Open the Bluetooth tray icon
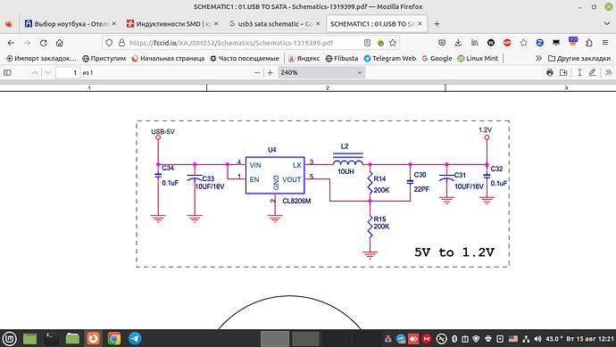This screenshot has width=616, height=347. pyautogui.click(x=454, y=338)
